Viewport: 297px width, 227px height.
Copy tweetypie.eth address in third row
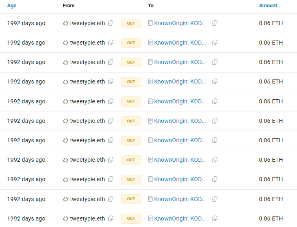(x=111, y=62)
